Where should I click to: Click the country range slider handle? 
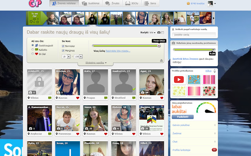[x=158, y=46]
